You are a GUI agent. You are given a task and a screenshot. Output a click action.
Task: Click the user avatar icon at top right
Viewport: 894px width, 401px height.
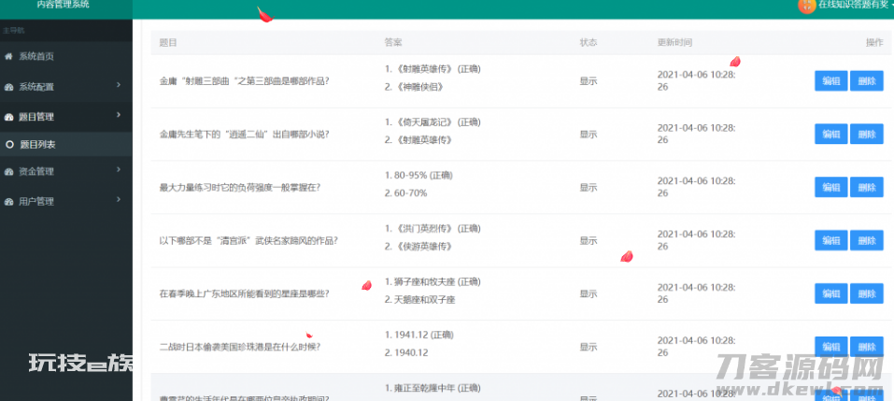[807, 5]
